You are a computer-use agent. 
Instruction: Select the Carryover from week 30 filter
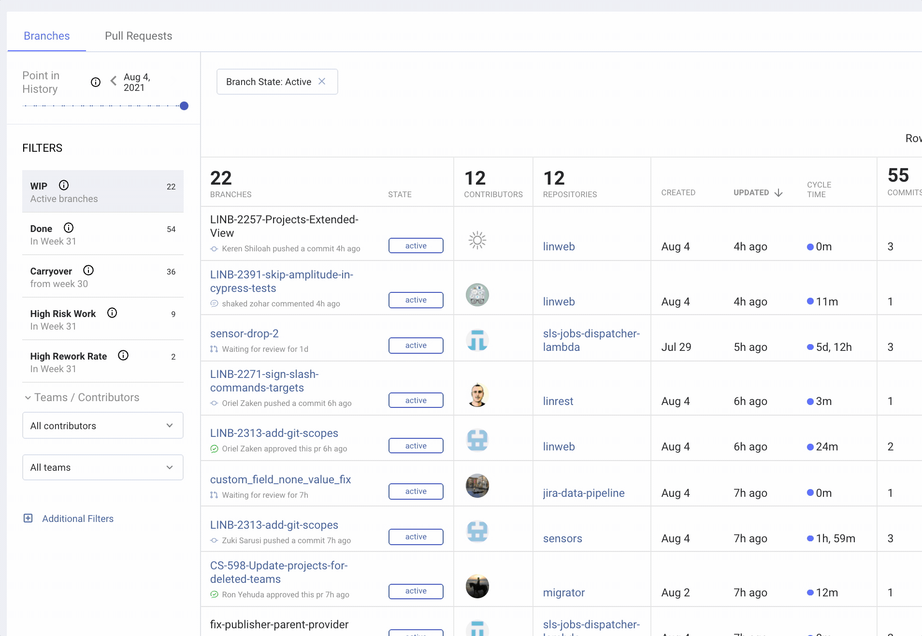coord(103,276)
